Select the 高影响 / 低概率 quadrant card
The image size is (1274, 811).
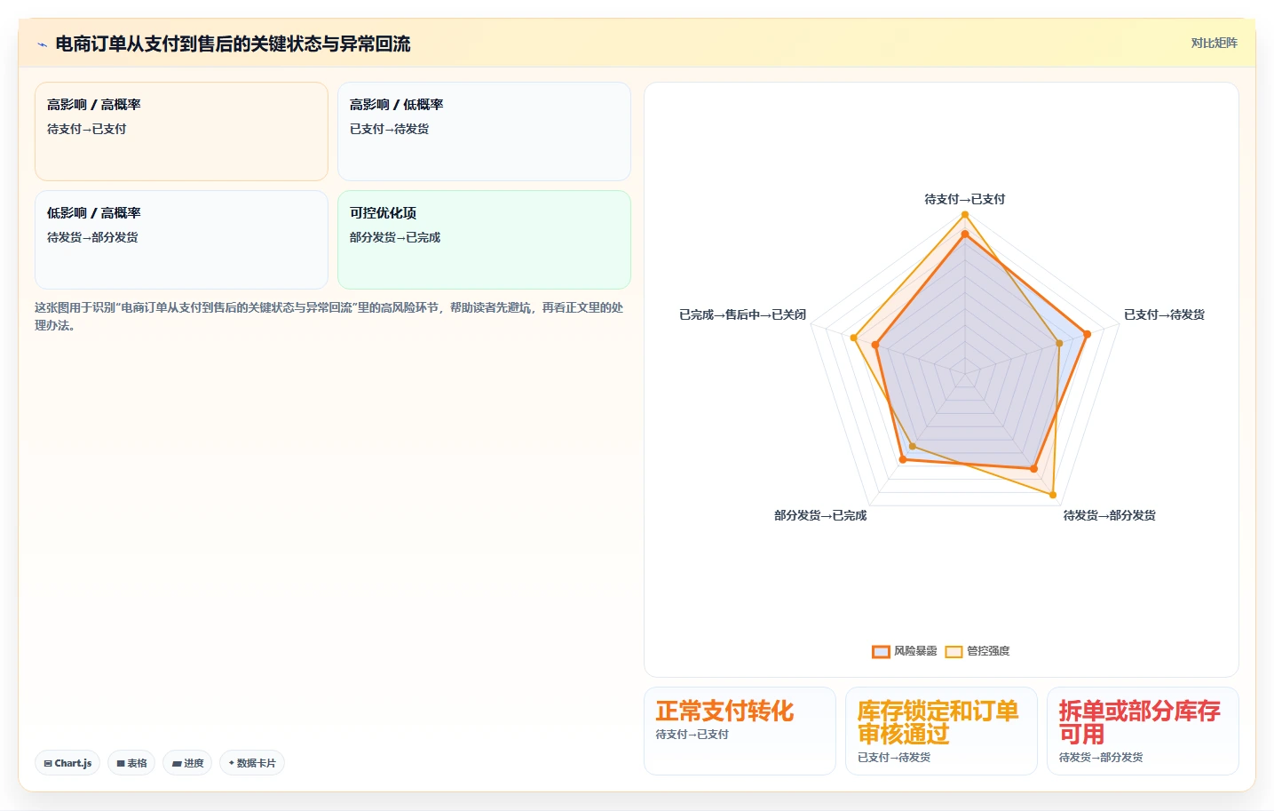point(484,131)
